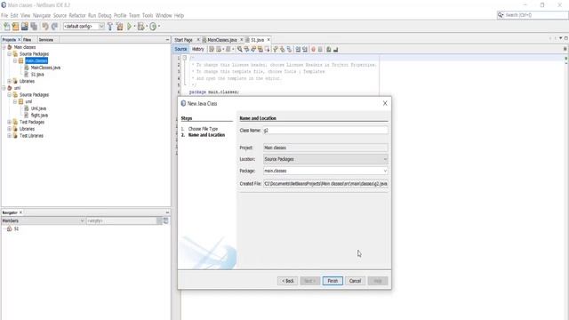569x320 pixels.
Task: Expand Test Packages under uml project
Action: click(x=10, y=122)
